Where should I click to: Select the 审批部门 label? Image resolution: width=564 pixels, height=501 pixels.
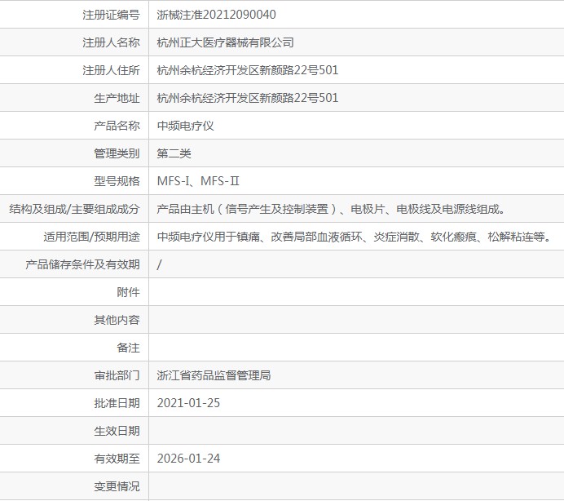click(117, 375)
